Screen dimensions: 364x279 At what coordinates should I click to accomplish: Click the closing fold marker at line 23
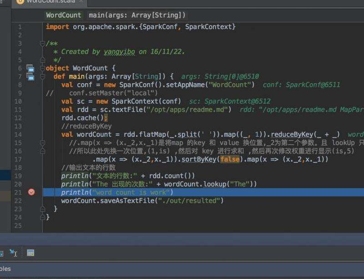(43, 209)
